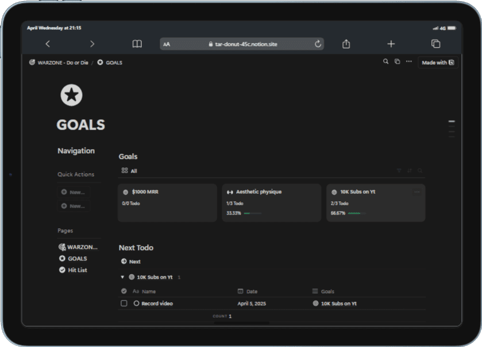The height and width of the screenshot is (347, 482).
Task: Tap the Safari share icon
Action: (346, 44)
